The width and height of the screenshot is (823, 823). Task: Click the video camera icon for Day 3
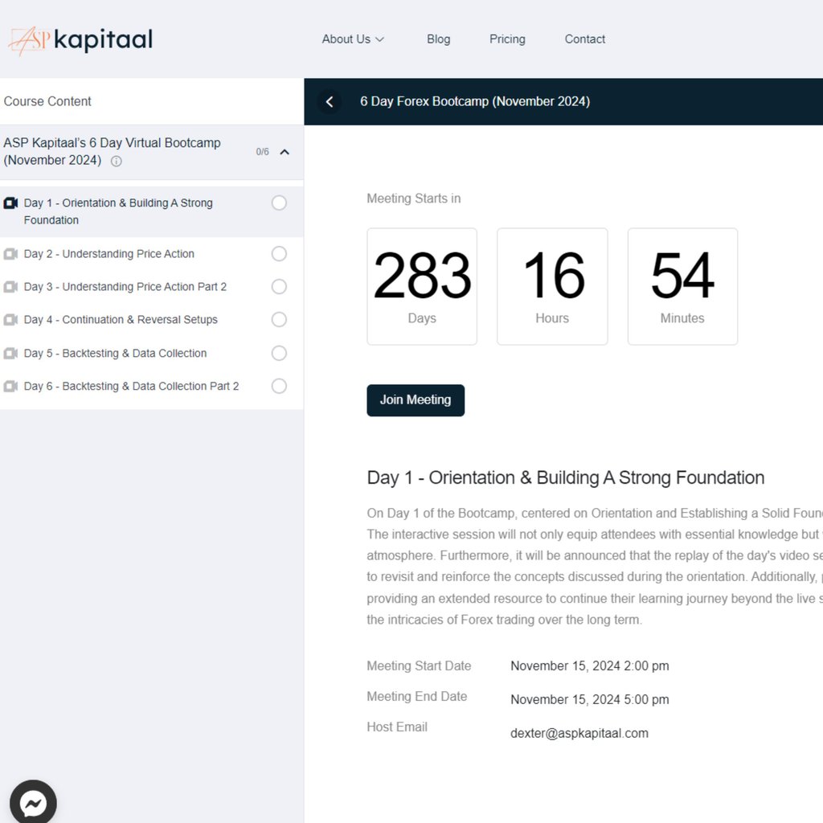pos(10,287)
